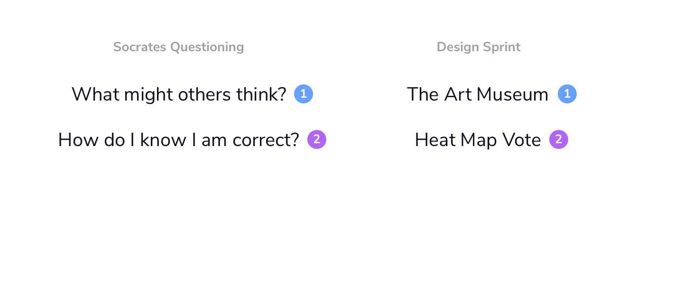Click the Design Sprint heading
The width and height of the screenshot is (683, 295).
point(479,47)
